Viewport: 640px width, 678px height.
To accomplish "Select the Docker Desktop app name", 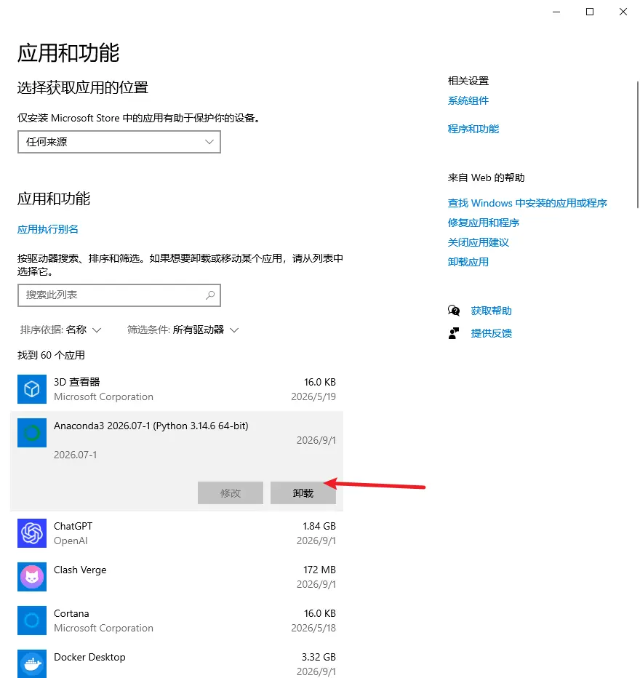I will point(89,657).
